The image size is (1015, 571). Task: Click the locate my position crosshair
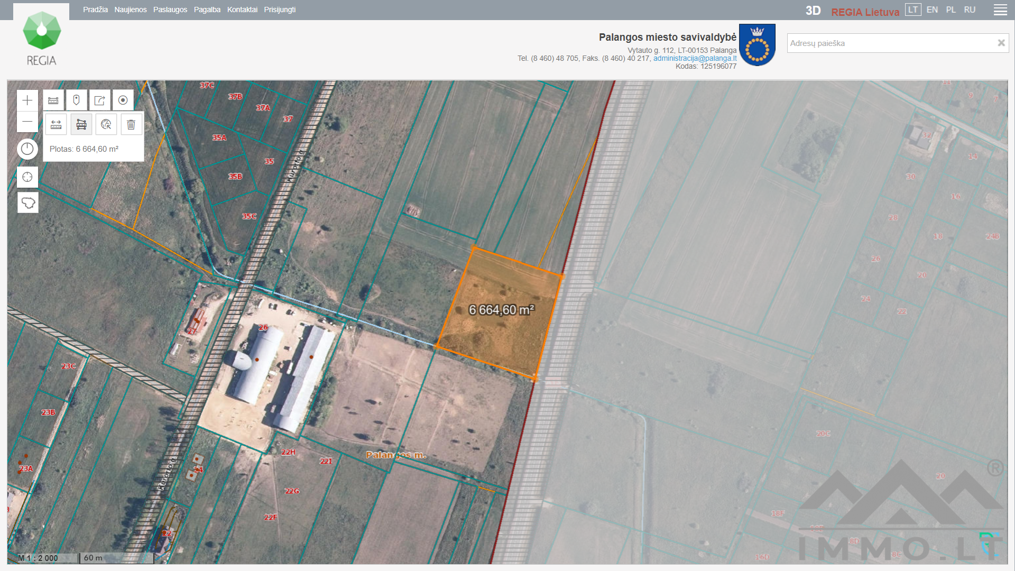click(27, 177)
